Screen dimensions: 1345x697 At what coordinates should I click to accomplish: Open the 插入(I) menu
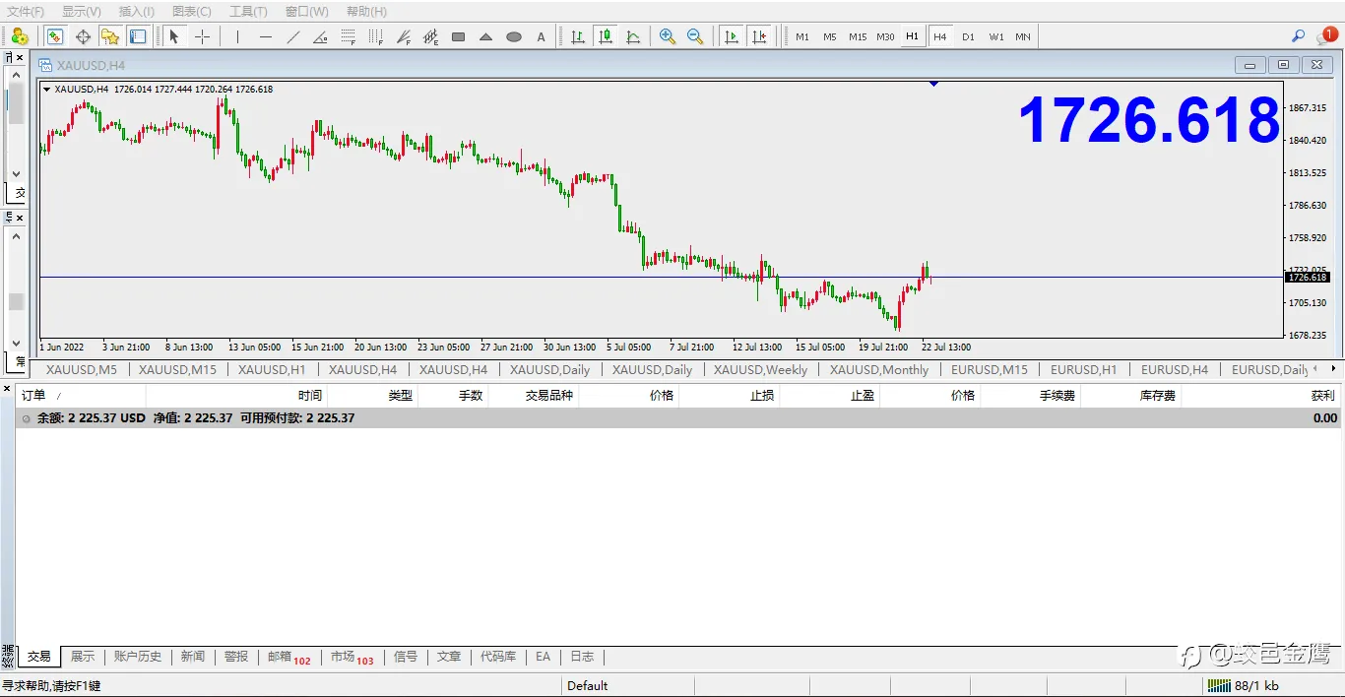136,12
